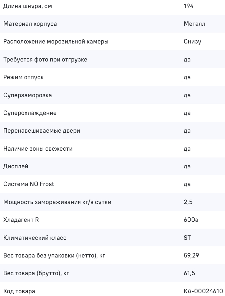The width and height of the screenshot is (225, 296).
Task: Select 'Наличие зоны свежести' label
Action: [x=38, y=149]
